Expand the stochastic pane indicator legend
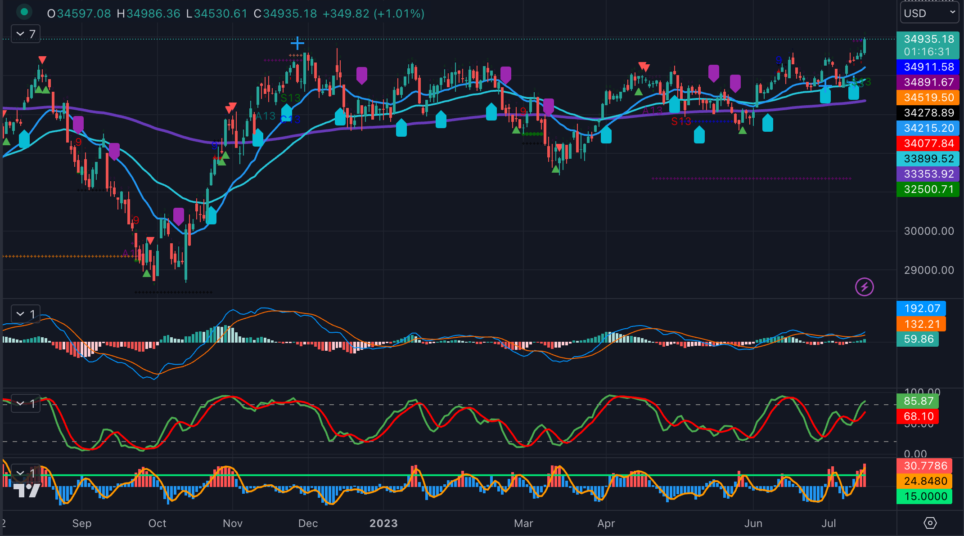 click(x=20, y=404)
